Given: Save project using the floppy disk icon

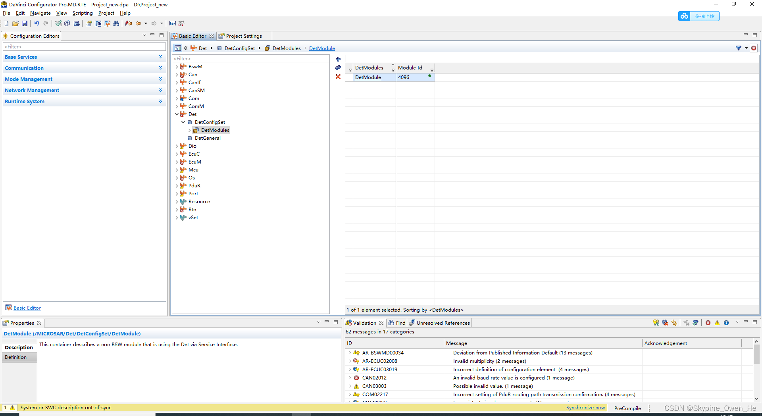Looking at the screenshot, I should pos(25,23).
